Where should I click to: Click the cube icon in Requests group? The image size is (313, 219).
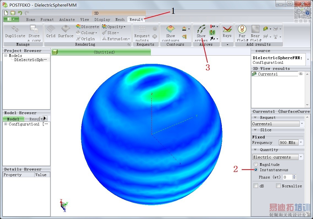coord(155,37)
